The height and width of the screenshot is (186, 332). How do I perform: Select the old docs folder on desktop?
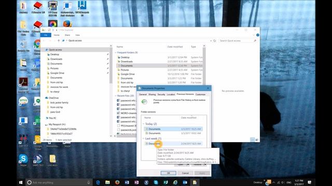[52, 161]
